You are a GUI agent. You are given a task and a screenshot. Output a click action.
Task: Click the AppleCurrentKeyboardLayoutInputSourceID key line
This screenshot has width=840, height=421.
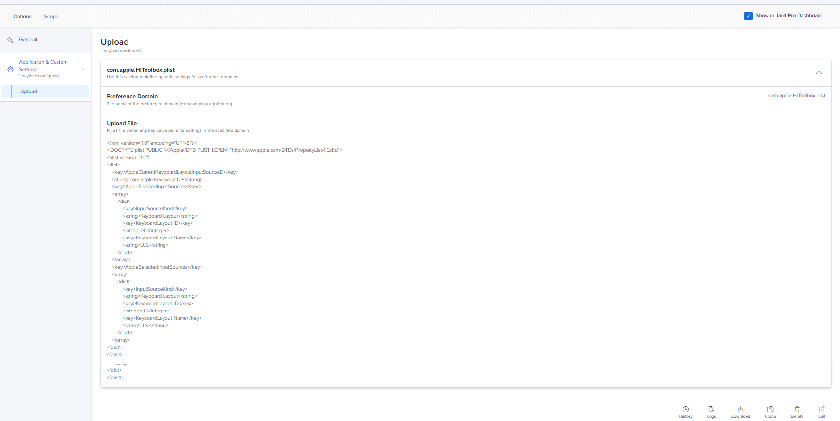point(175,172)
